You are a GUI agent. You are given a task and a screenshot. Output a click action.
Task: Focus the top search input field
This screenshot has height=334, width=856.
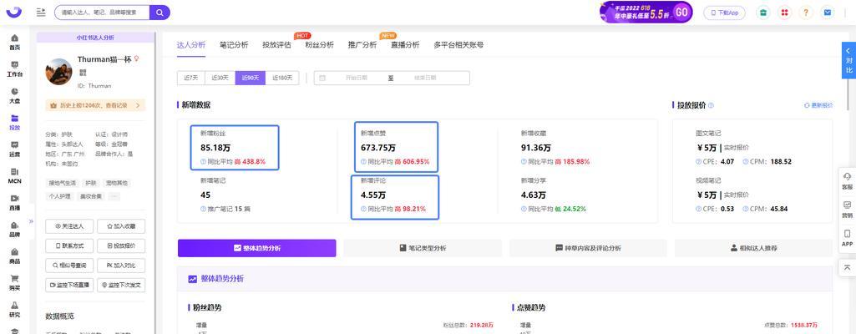tap(102, 12)
